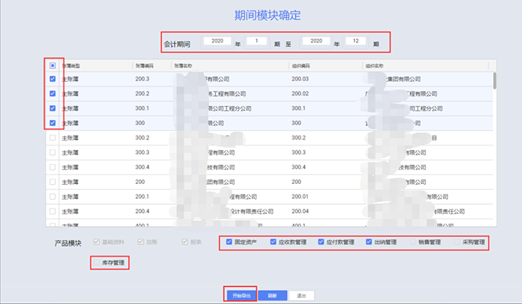The width and height of the screenshot is (522, 304).
Task: Click the 会计期间 label
Action: [177, 44]
